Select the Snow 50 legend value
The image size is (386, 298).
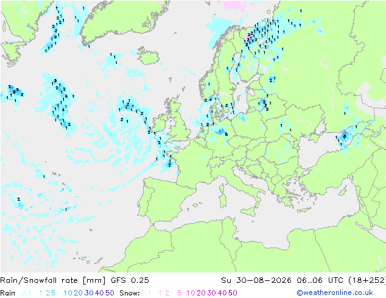(233, 293)
